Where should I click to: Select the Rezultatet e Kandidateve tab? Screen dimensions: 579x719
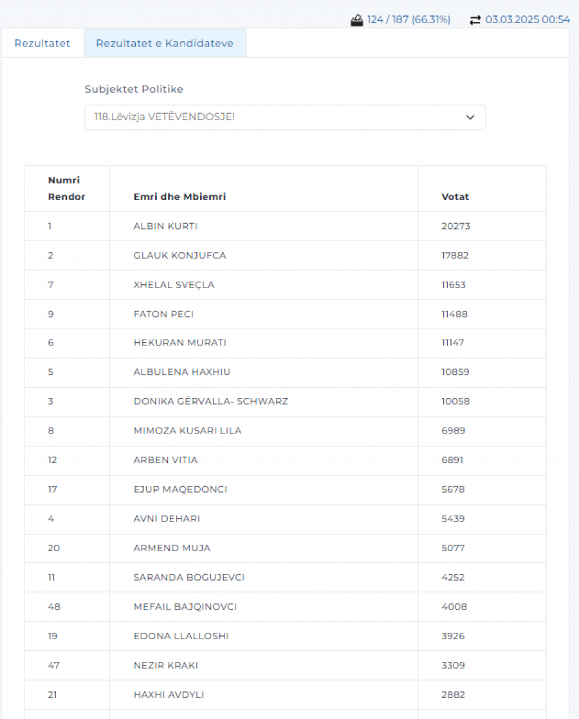tap(165, 43)
